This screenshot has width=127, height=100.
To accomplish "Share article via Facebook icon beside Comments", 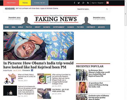I will tap(32, 70).
